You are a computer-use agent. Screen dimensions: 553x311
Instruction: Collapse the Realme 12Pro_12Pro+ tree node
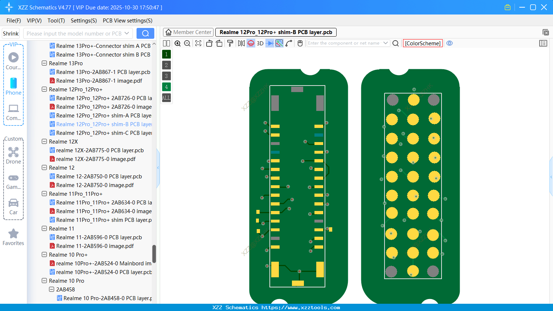tap(44, 89)
